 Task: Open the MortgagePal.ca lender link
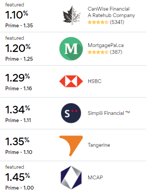(x=106, y=45)
